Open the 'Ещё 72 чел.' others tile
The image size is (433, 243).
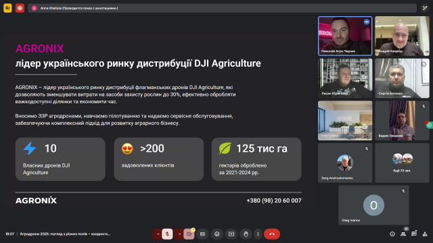[x=402, y=163]
